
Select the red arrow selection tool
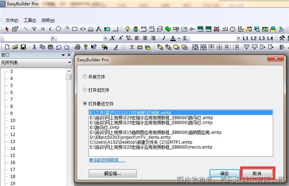tap(7, 29)
